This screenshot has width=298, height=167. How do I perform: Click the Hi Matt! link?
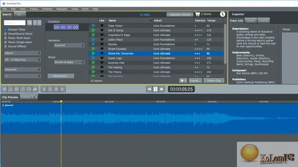pyautogui.click(x=145, y=14)
